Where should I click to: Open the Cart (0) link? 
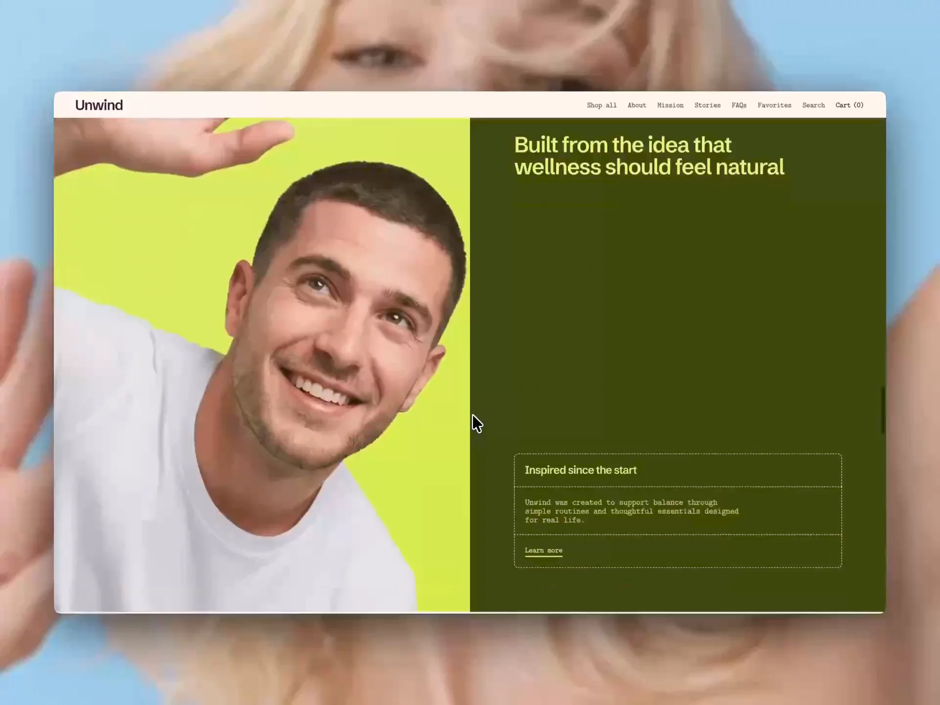pos(849,105)
